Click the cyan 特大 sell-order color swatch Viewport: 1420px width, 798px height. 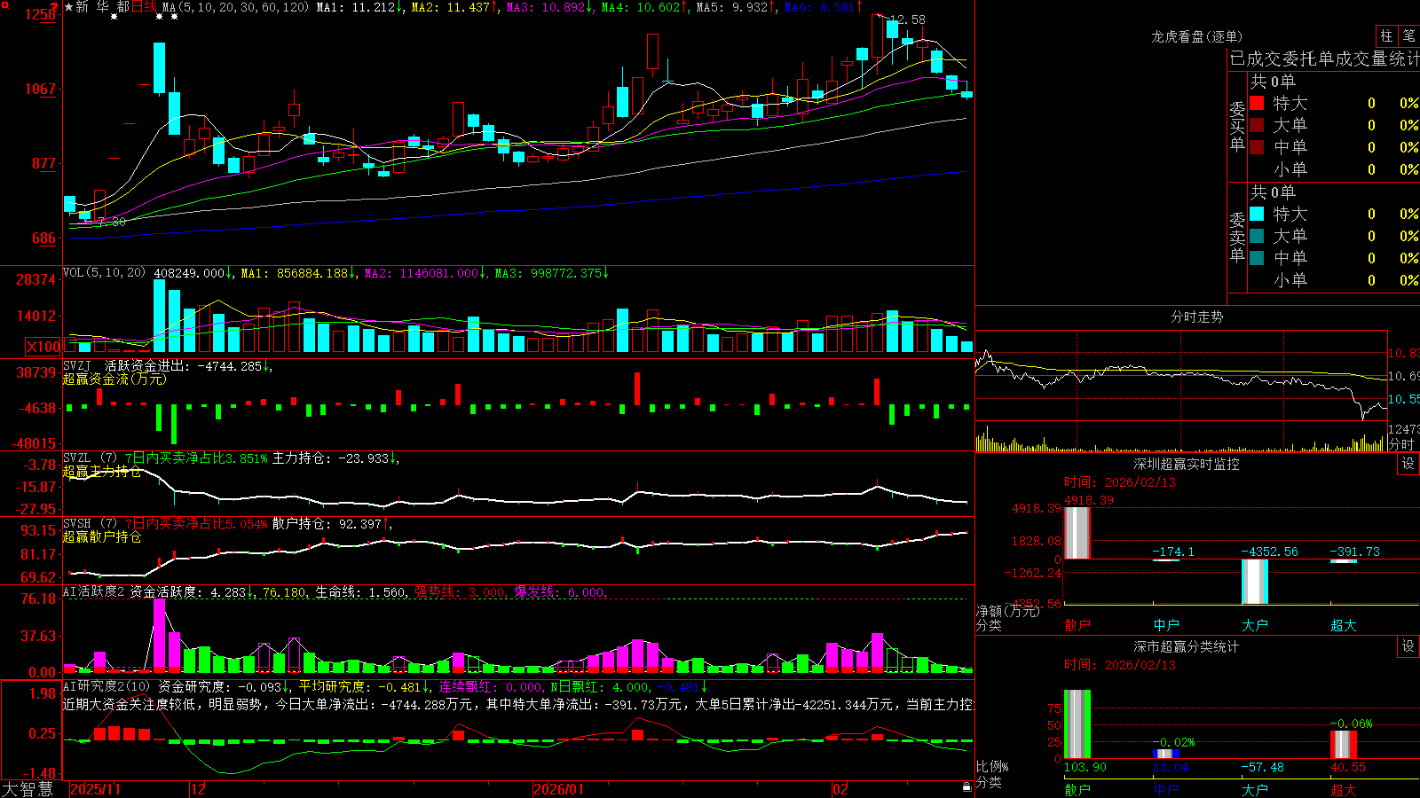[1257, 214]
